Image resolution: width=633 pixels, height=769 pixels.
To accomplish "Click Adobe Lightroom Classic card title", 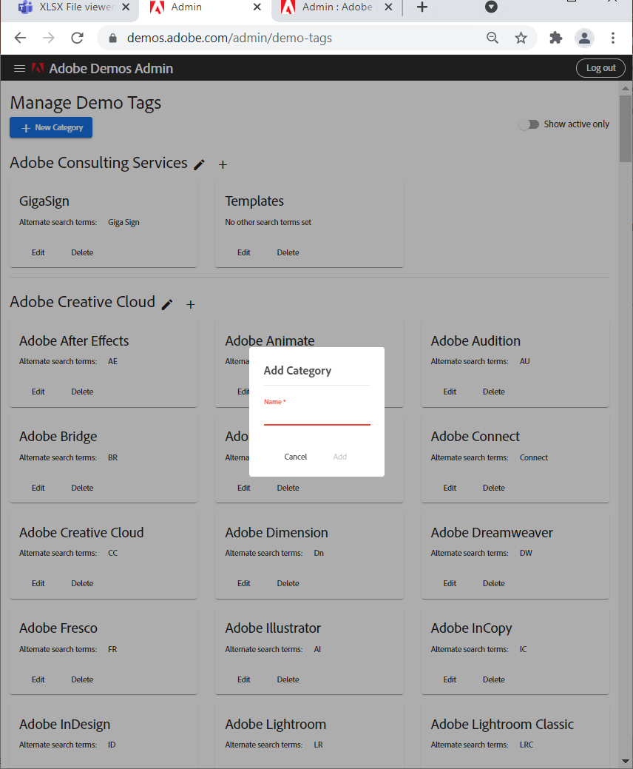I will 502,725.
